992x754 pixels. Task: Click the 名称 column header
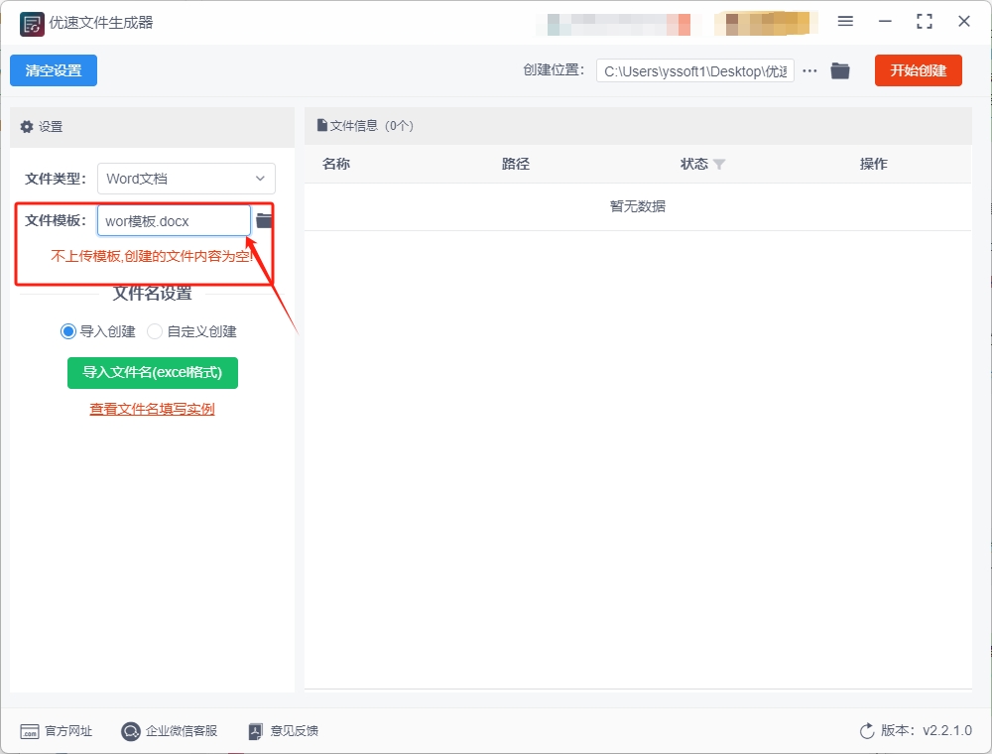coord(336,165)
